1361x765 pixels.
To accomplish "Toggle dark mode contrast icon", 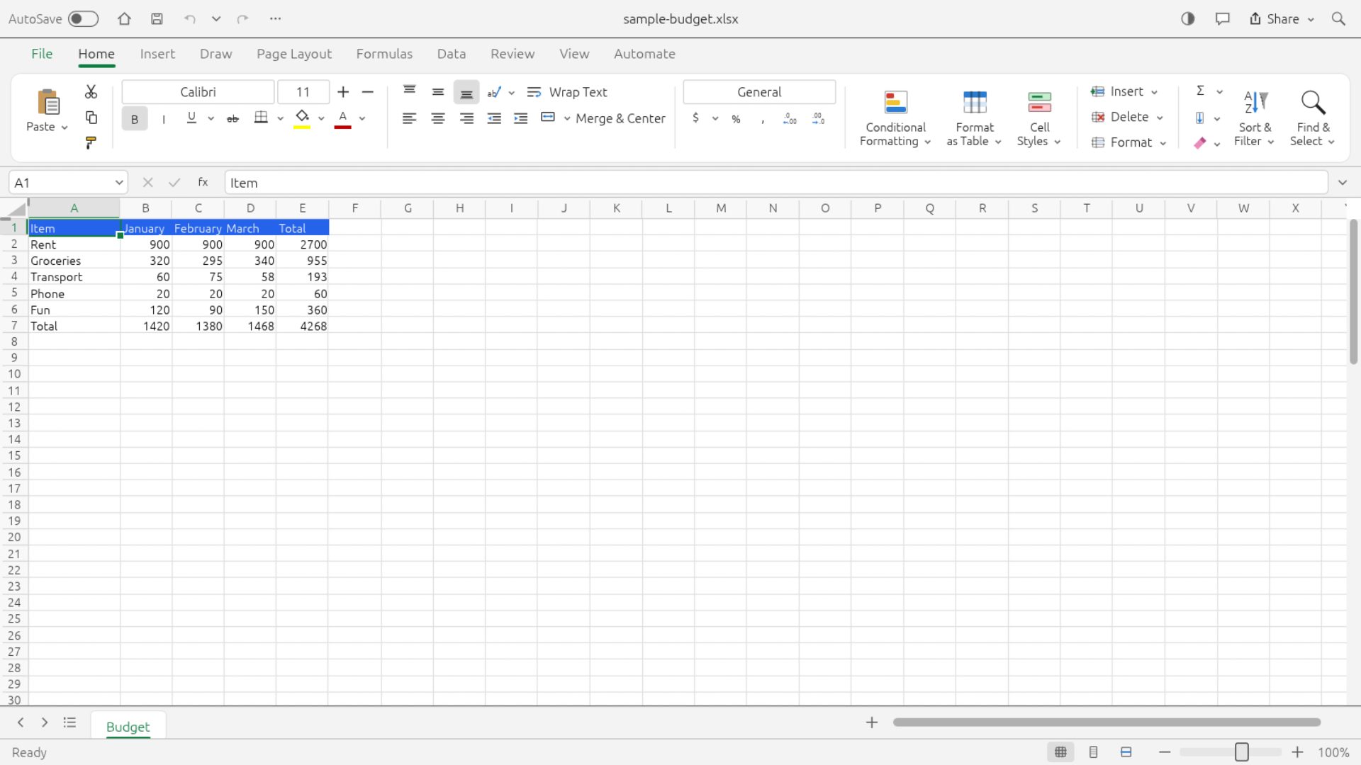I will [x=1188, y=19].
